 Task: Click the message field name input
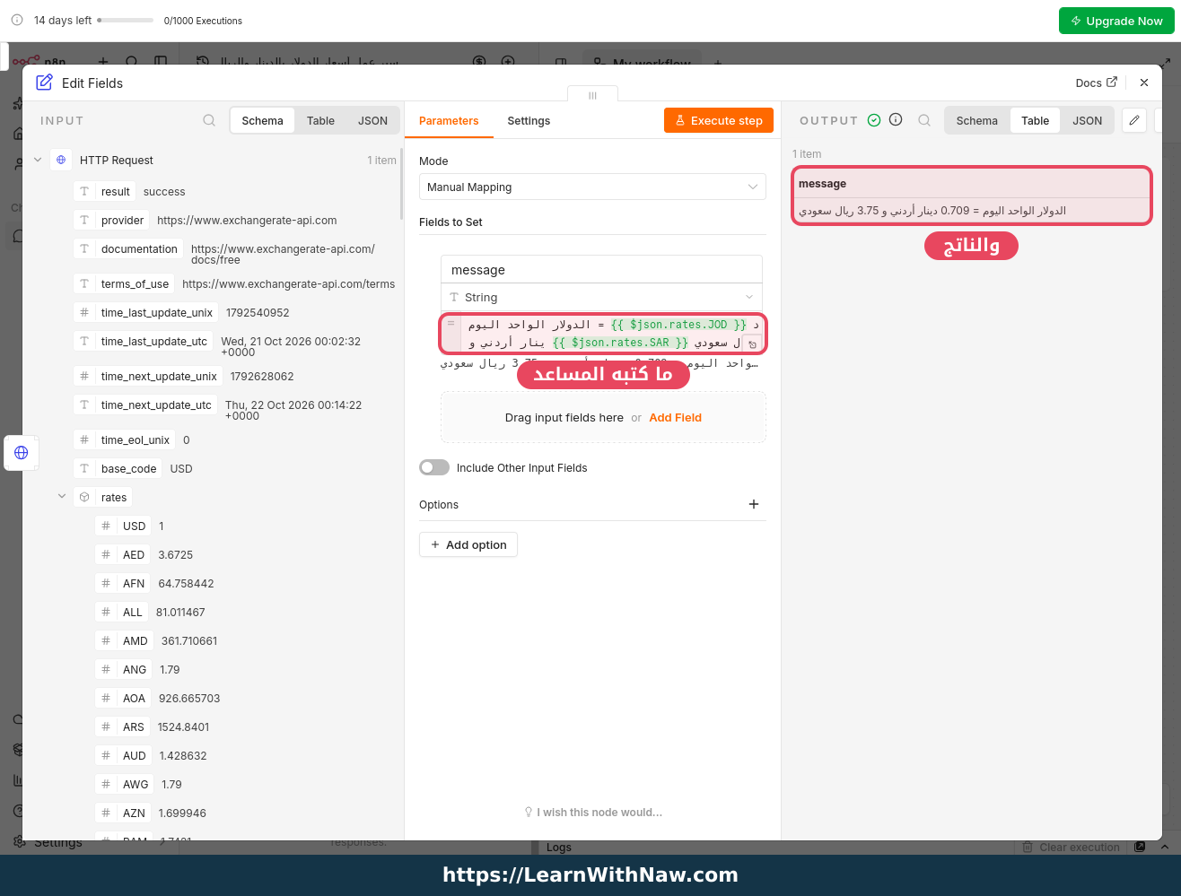tap(601, 270)
